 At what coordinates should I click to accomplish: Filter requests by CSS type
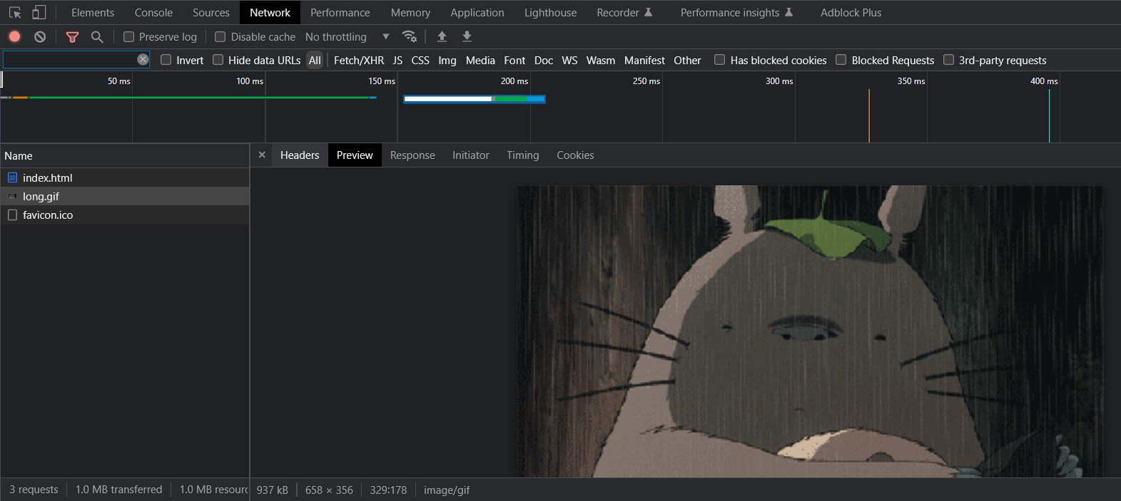click(420, 60)
